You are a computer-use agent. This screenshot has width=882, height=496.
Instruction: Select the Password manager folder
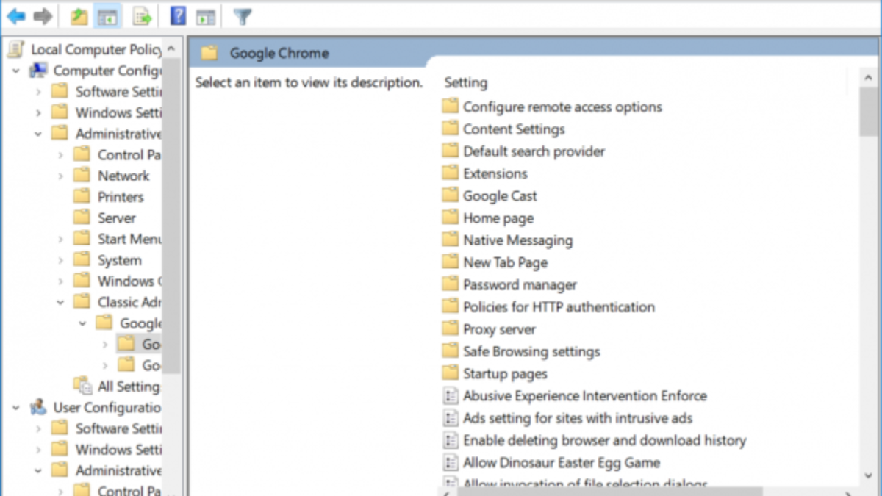coord(520,285)
